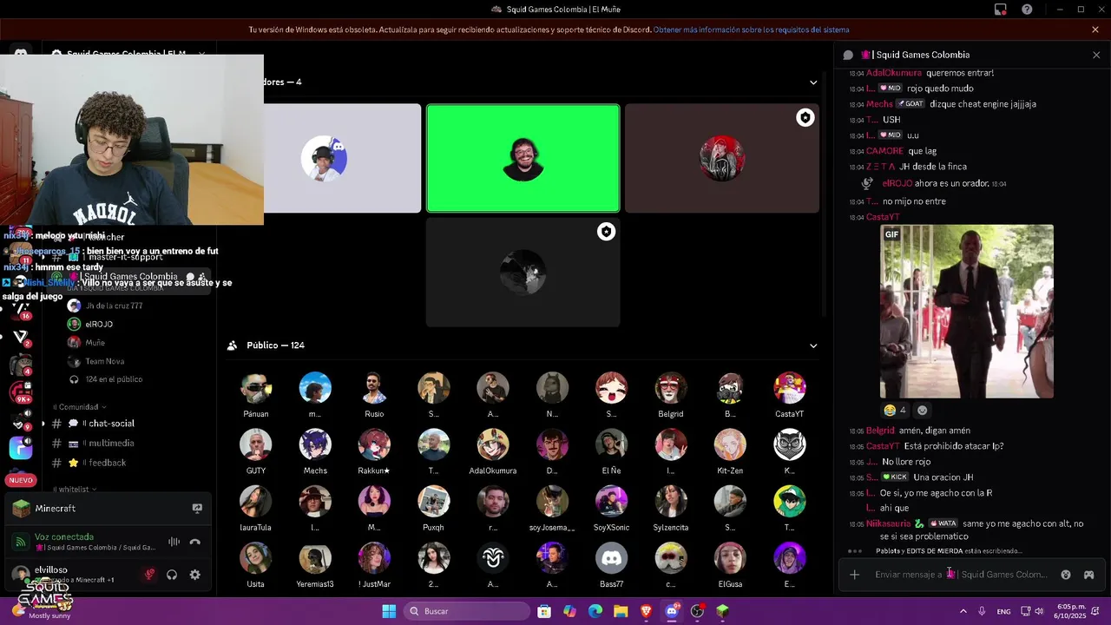1111x625 pixels.
Task: Select the green screen speaker tile
Action: click(523, 158)
